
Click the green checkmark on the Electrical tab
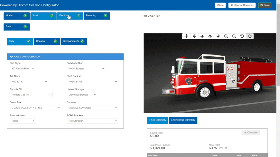[78, 16]
